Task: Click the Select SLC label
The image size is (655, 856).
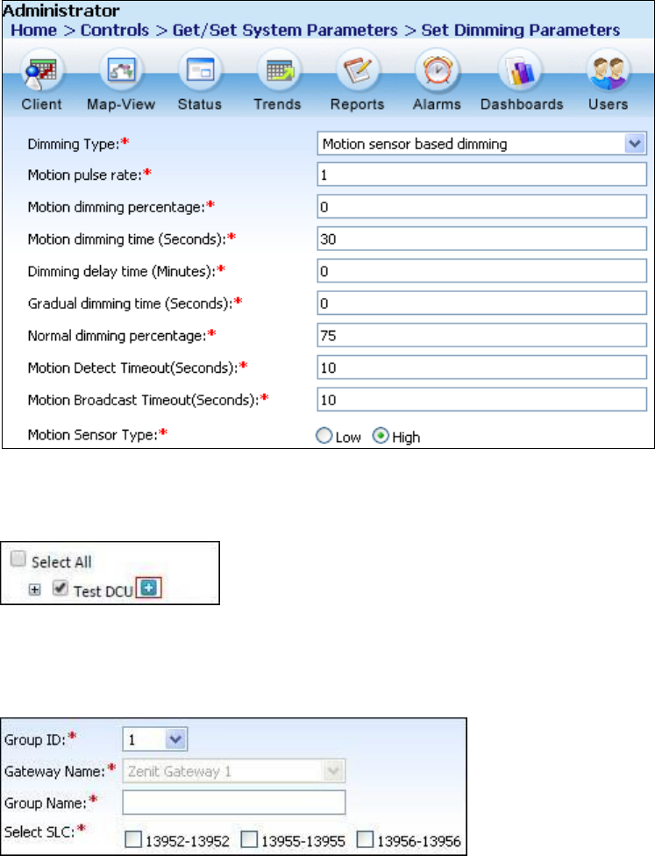Action: pyautogui.click(x=39, y=832)
